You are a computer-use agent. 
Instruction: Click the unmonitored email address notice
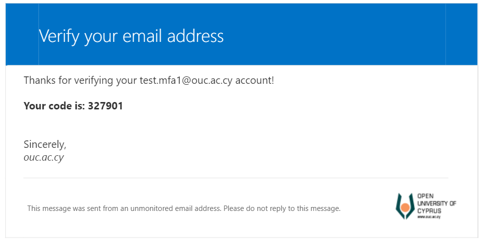click(184, 208)
